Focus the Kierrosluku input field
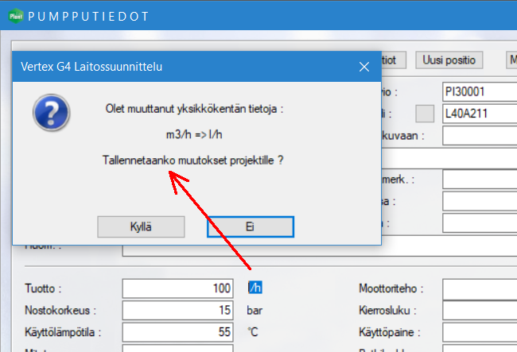Screen dimensions: 517x352 479,310
